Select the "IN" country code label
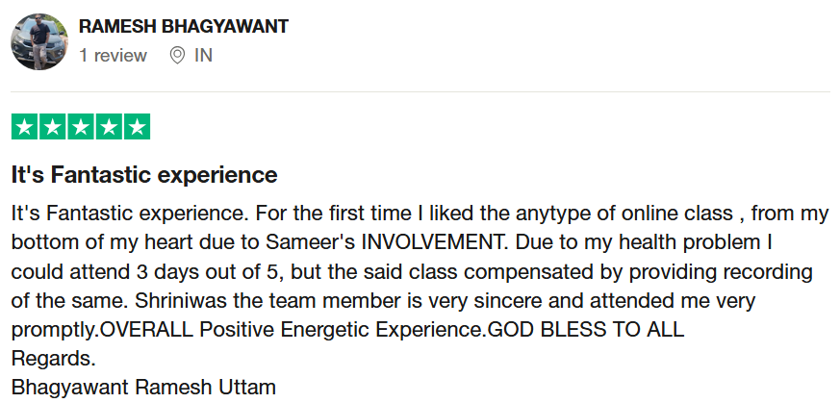The width and height of the screenshot is (840, 403). [x=203, y=56]
